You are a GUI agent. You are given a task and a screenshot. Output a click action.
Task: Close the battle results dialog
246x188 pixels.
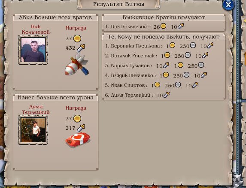pos(228,5)
